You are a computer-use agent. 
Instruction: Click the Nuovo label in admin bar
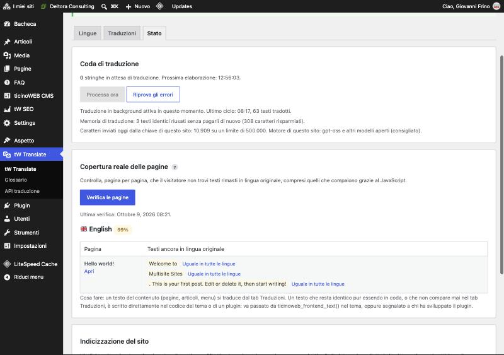[x=142, y=6]
